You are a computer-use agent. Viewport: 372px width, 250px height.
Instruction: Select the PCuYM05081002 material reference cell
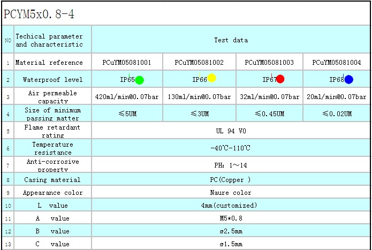pos(199,63)
